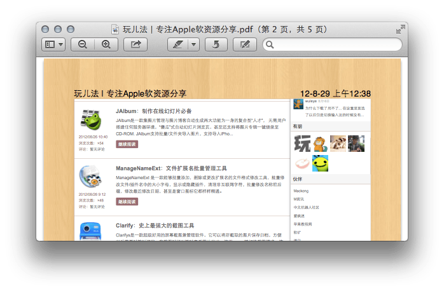The image size is (444, 291).
Task: Click into the search field
Action: point(332,44)
